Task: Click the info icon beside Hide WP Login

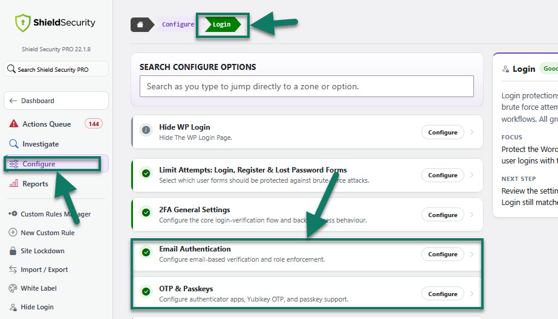Action: 146,130
